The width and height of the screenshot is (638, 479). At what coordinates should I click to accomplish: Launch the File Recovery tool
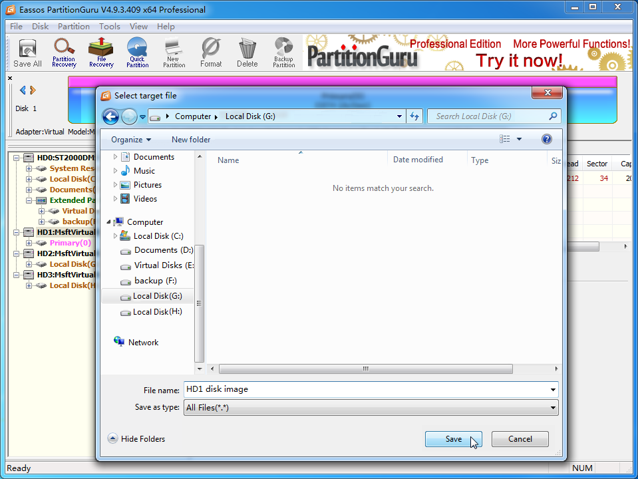coord(101,53)
